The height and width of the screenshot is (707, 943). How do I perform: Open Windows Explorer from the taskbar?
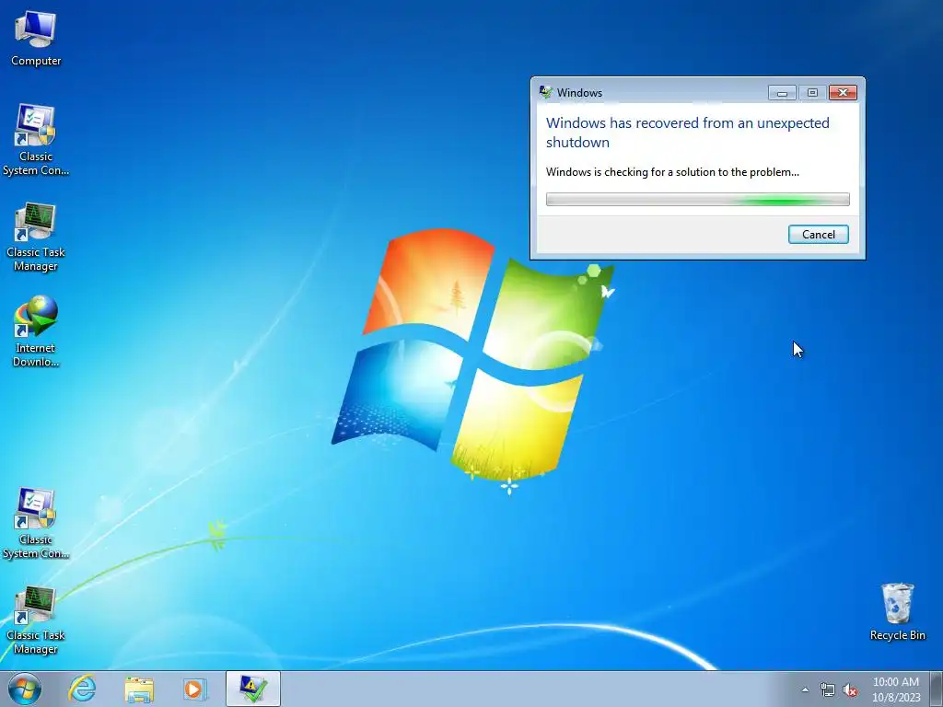139,689
